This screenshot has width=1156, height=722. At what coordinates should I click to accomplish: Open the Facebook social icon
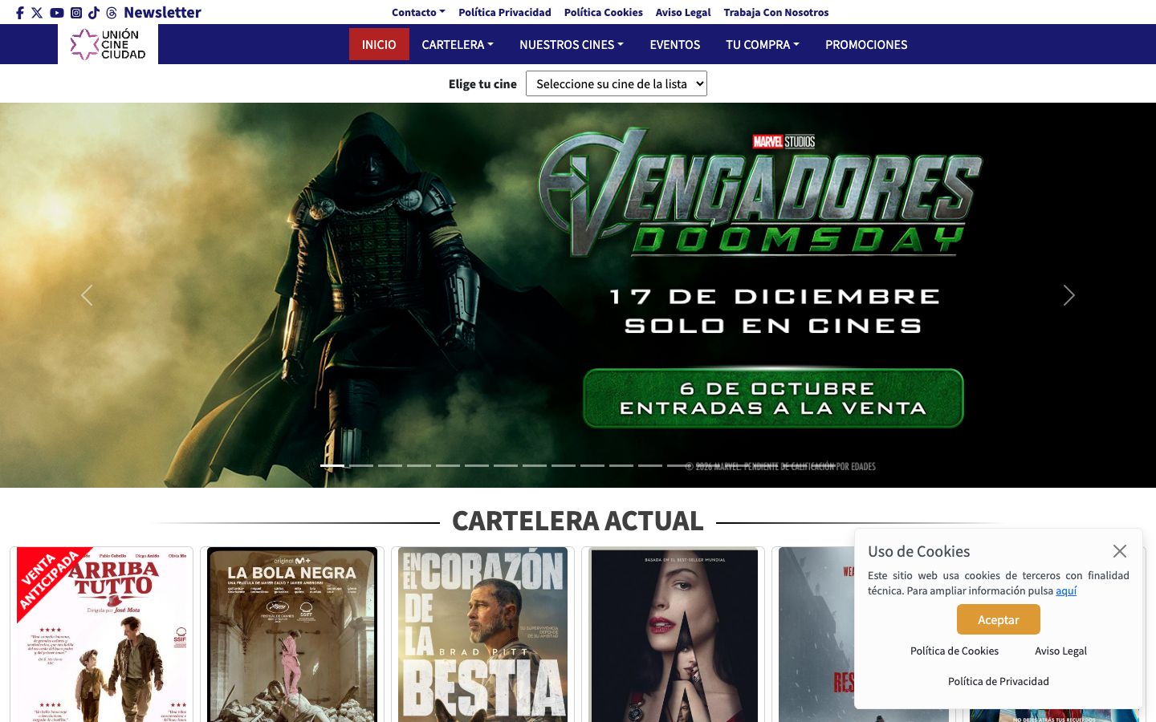pyautogui.click(x=20, y=13)
